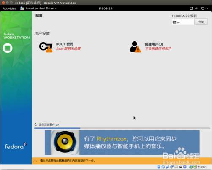
Task: Click the screen indicator icon in top bar
Action: pyautogui.click(x=191, y=8)
